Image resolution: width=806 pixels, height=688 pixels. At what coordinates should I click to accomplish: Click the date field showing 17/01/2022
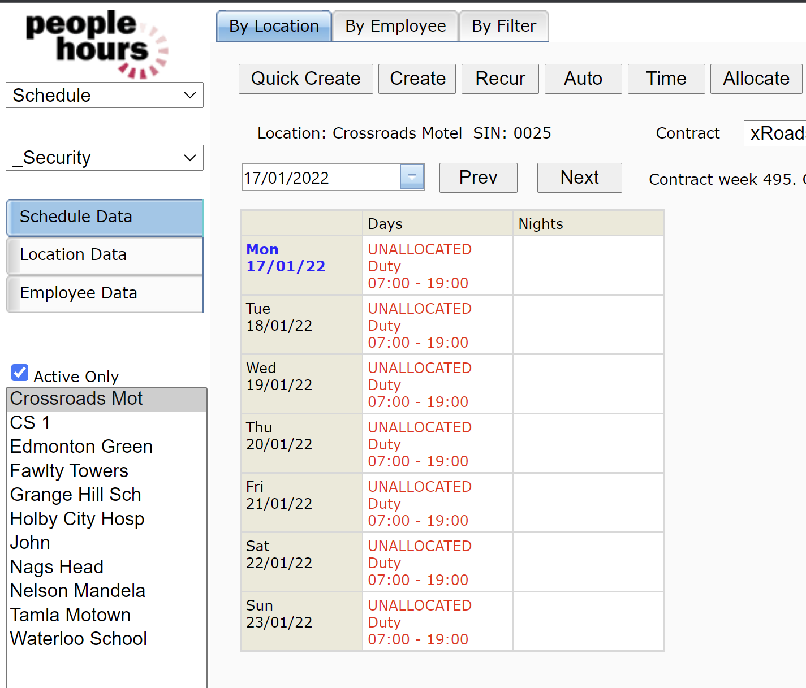[320, 178]
